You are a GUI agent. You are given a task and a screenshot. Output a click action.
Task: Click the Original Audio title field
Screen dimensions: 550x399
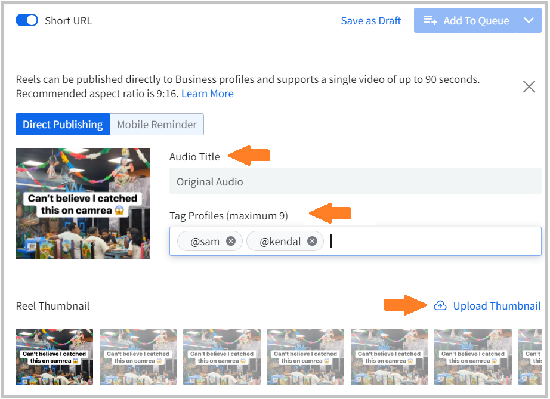point(355,182)
